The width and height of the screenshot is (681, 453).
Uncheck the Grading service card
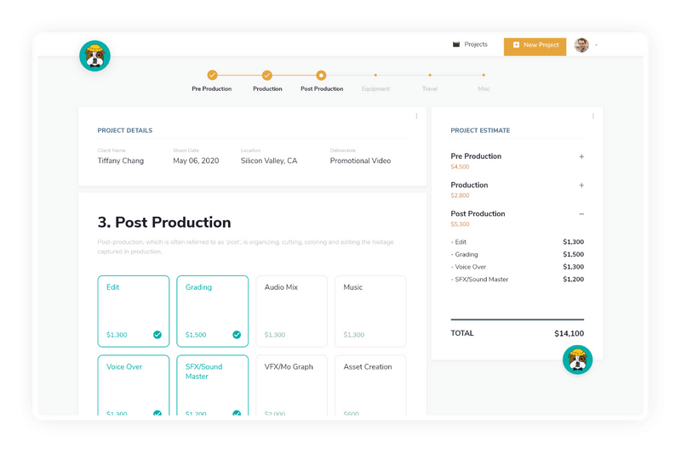point(237,335)
